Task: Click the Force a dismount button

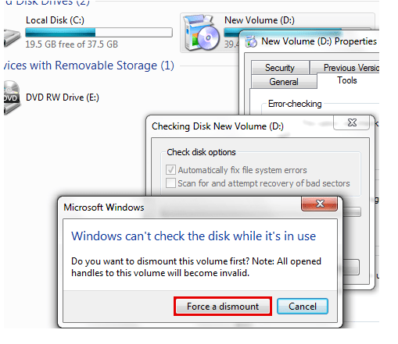Action: click(223, 306)
